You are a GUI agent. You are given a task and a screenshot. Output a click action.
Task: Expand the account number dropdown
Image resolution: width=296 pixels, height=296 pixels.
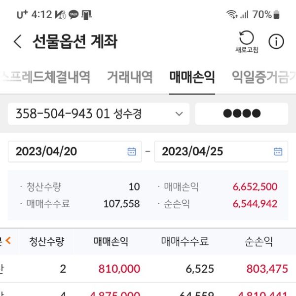pos(179,114)
